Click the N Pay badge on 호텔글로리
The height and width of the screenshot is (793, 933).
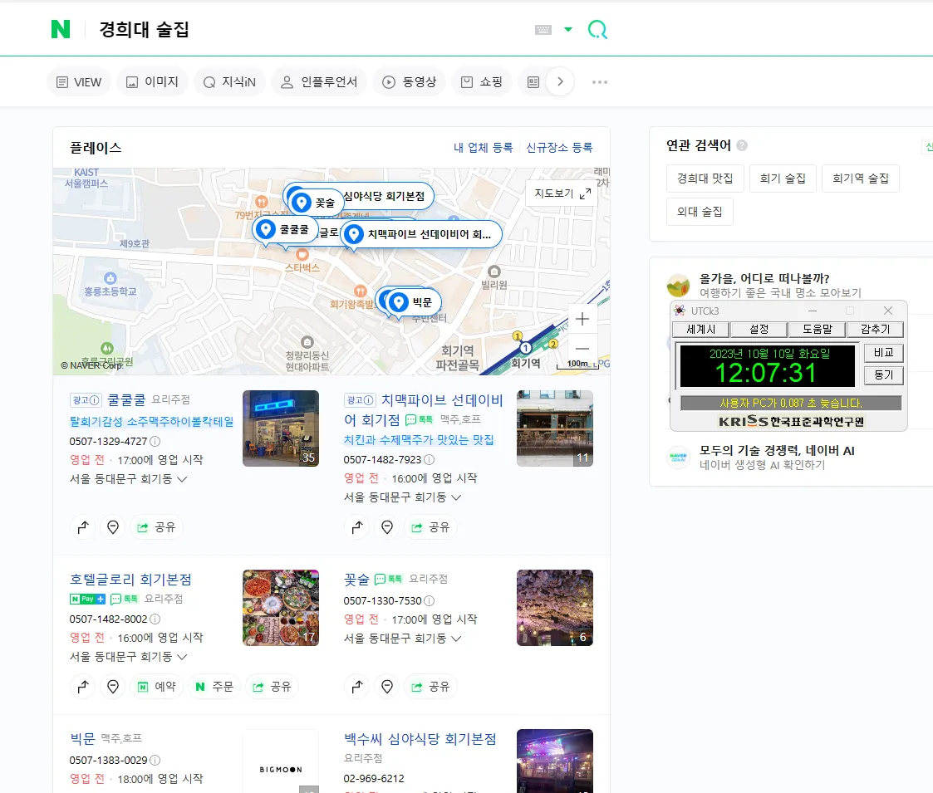click(x=86, y=599)
